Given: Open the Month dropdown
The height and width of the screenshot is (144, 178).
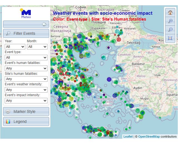Looking at the screenshot, I should tap(37, 47).
